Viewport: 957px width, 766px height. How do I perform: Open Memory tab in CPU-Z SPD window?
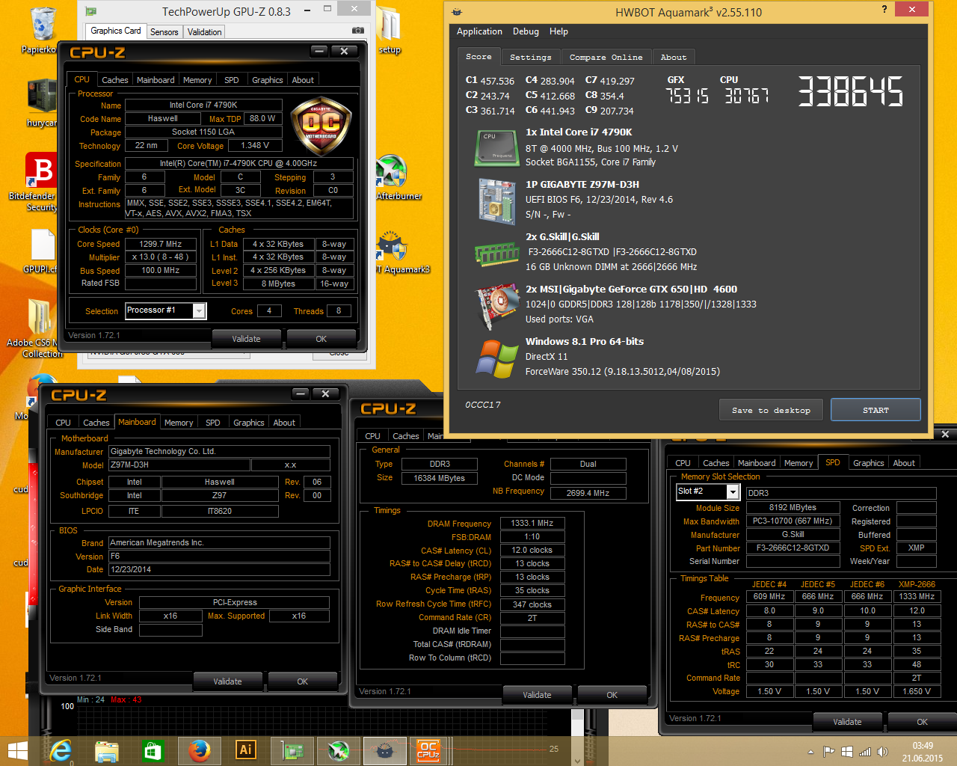click(798, 463)
